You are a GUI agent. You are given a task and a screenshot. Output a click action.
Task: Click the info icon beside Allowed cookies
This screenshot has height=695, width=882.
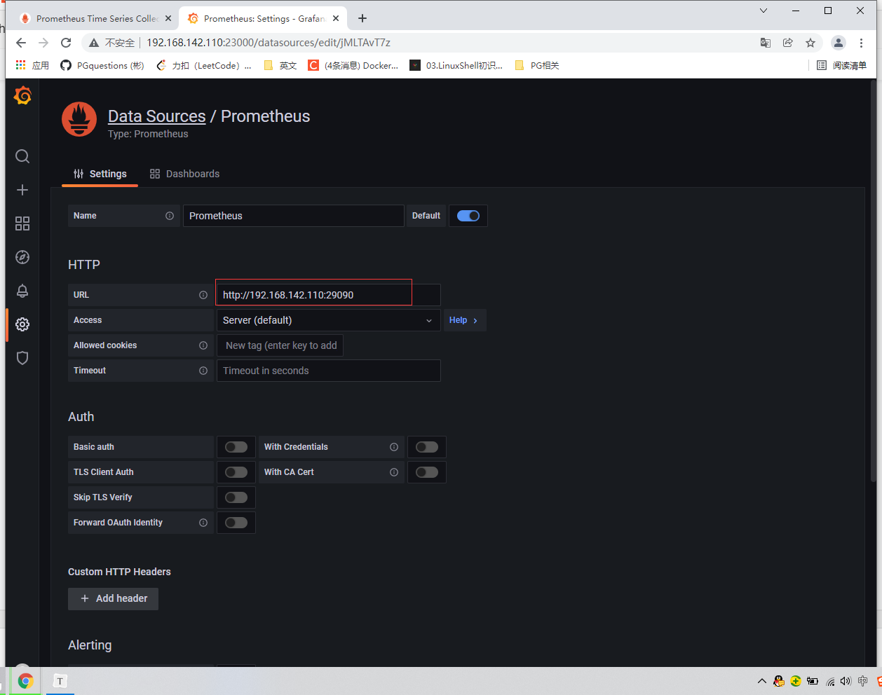point(203,345)
